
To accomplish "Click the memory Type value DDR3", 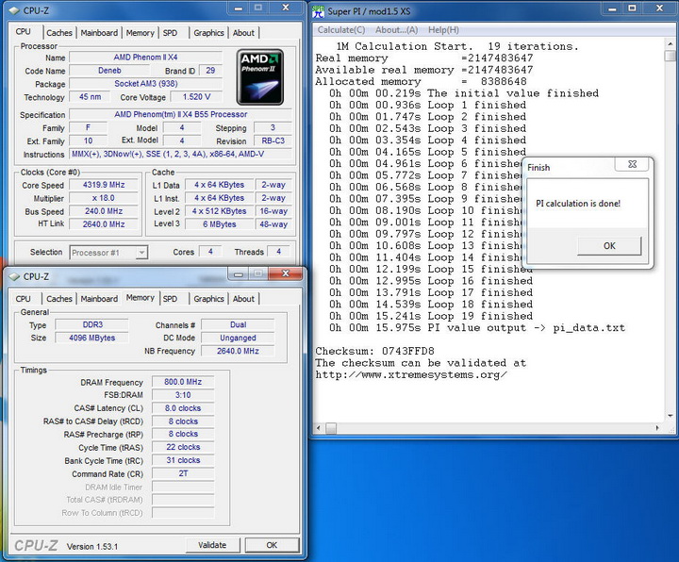I will tap(91, 324).
